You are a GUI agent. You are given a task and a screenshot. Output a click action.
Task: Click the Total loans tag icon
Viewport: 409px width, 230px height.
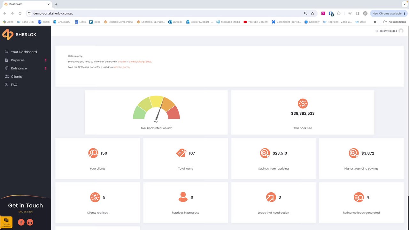181,153
